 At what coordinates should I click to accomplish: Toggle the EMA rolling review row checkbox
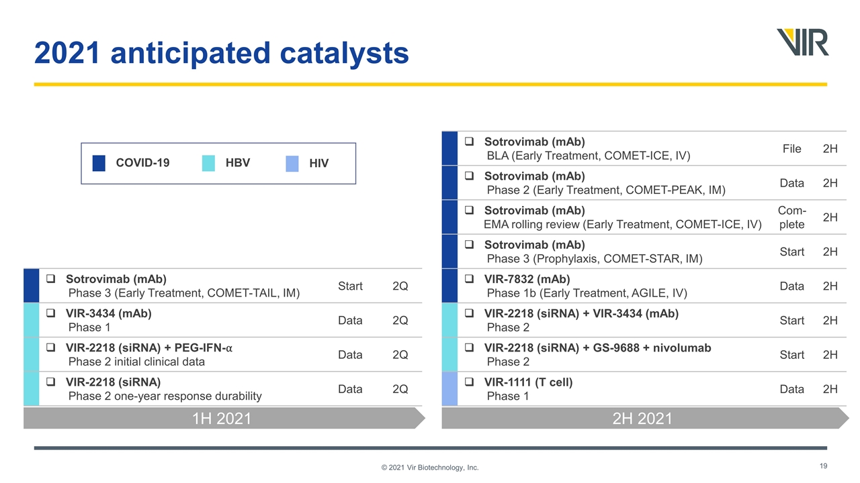(470, 210)
